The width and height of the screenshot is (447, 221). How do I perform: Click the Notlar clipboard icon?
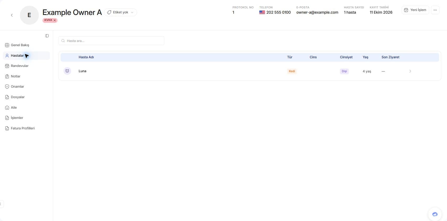pos(7,76)
